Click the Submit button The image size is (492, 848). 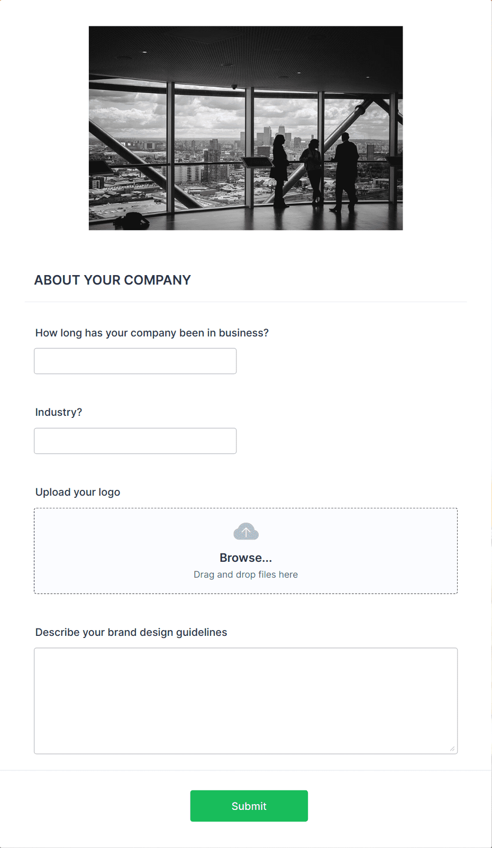249,806
